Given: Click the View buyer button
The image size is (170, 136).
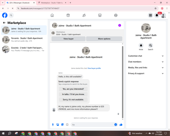Looking at the screenshot, I should [x=68, y=39].
